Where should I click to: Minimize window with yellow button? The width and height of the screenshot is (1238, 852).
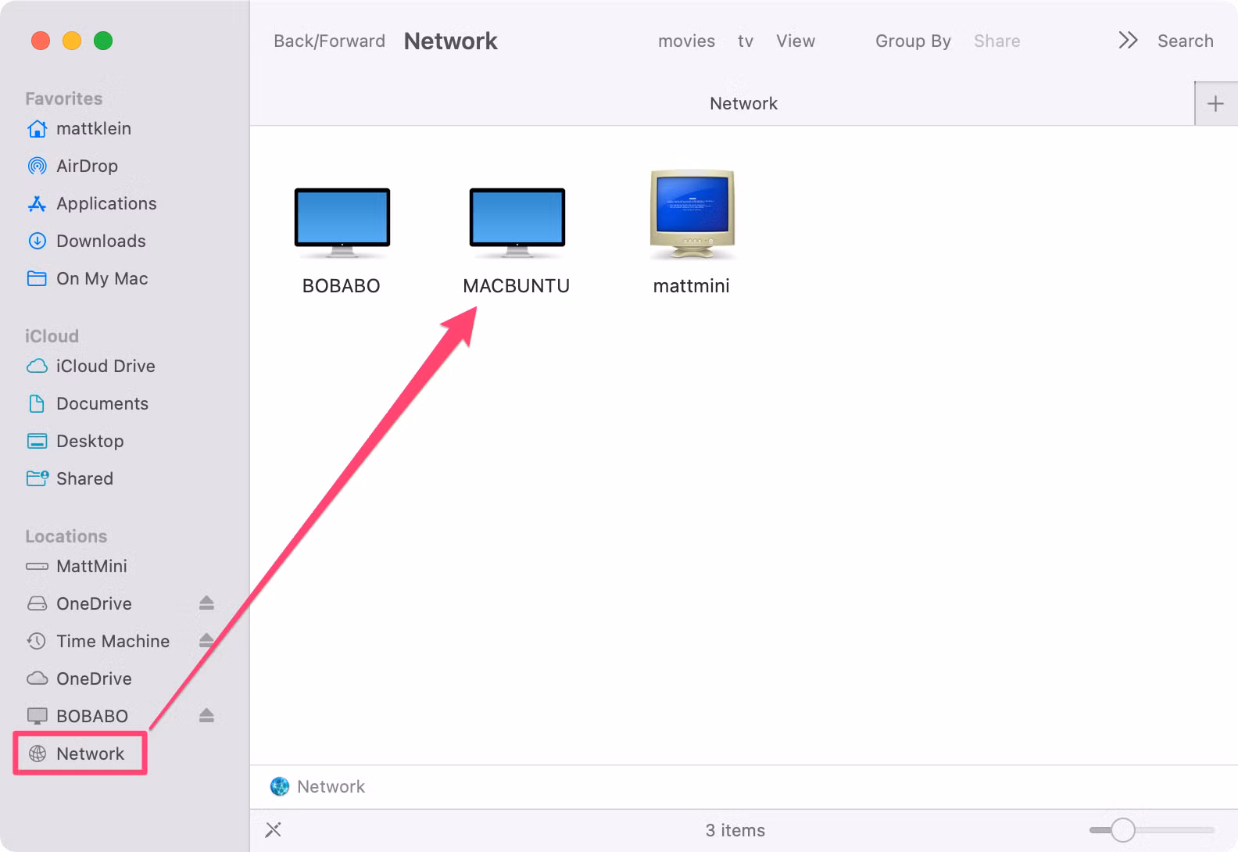click(72, 41)
